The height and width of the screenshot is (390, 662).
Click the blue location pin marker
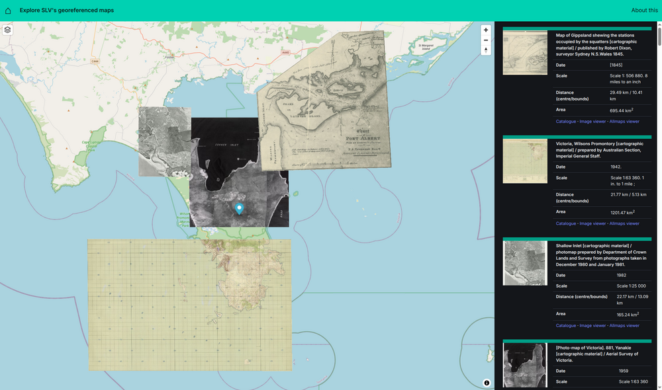pyautogui.click(x=240, y=209)
